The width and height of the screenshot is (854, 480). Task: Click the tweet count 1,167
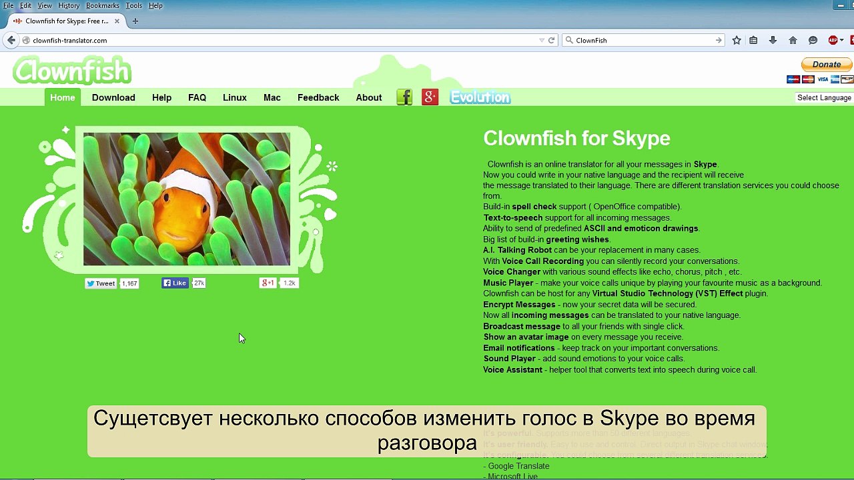(129, 283)
